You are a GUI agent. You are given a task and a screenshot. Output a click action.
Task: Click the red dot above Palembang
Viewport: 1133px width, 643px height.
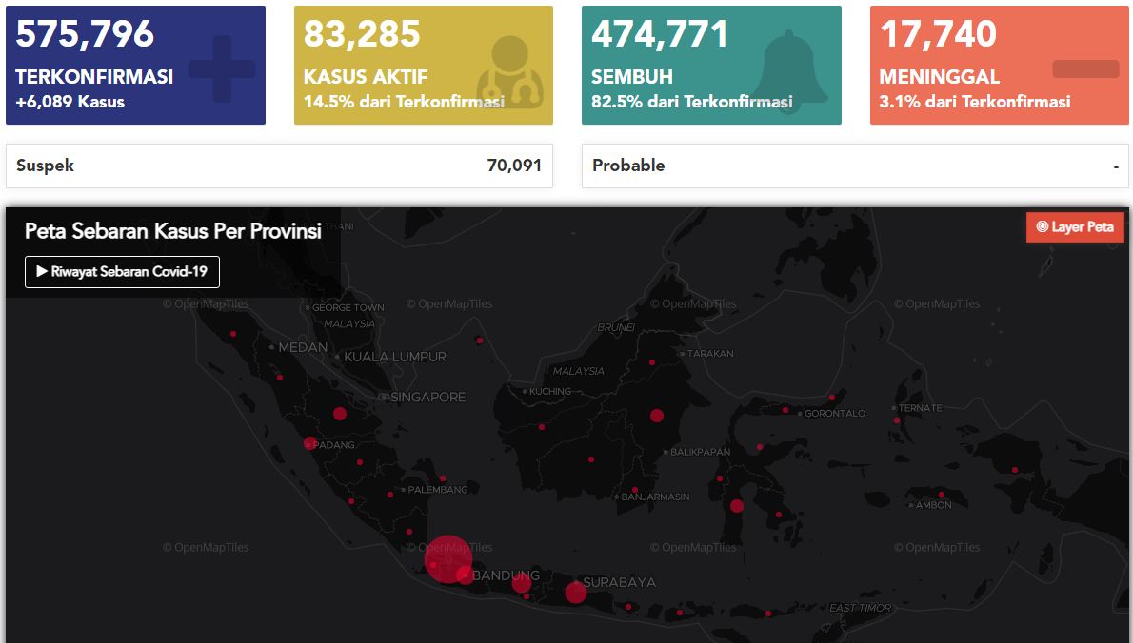[442, 478]
